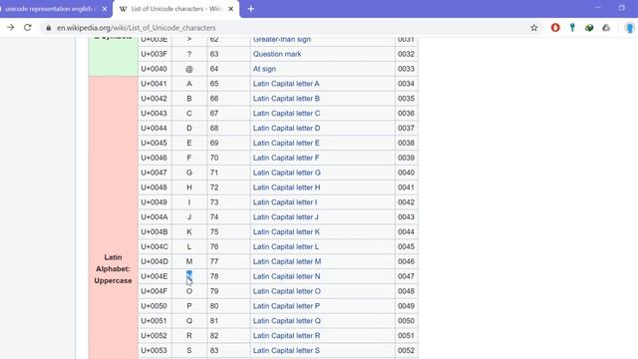The height and width of the screenshot is (359, 638).
Task: Click the Q glyph cell
Action: click(x=189, y=321)
